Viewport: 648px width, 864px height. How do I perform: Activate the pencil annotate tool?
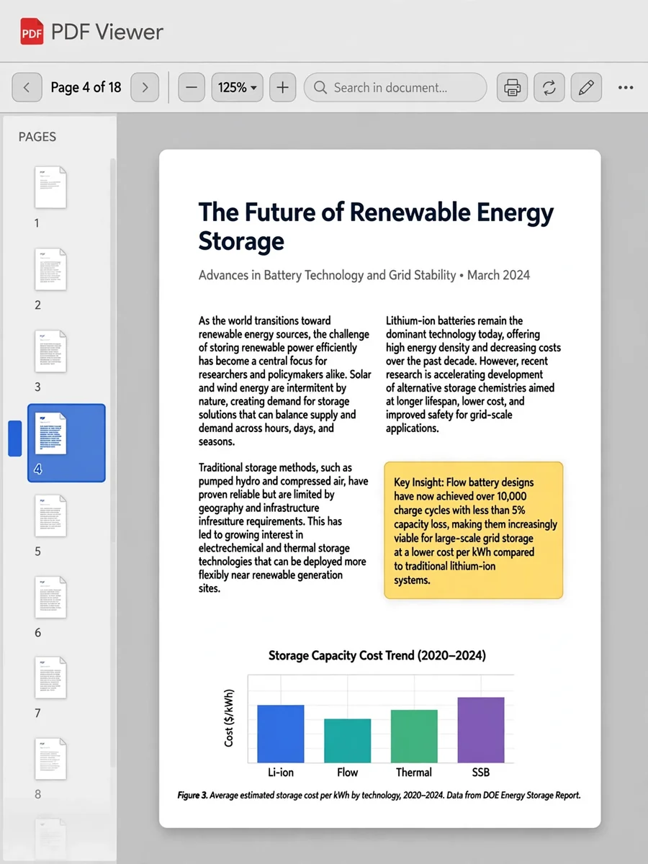(x=586, y=88)
